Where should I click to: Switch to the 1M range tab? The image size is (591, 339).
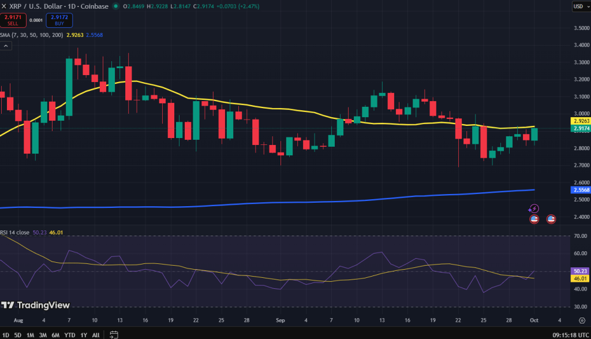[29, 334]
